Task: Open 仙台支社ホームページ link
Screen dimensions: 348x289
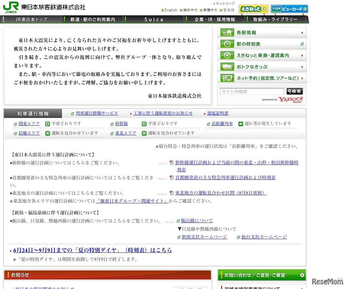Action: coord(264,237)
